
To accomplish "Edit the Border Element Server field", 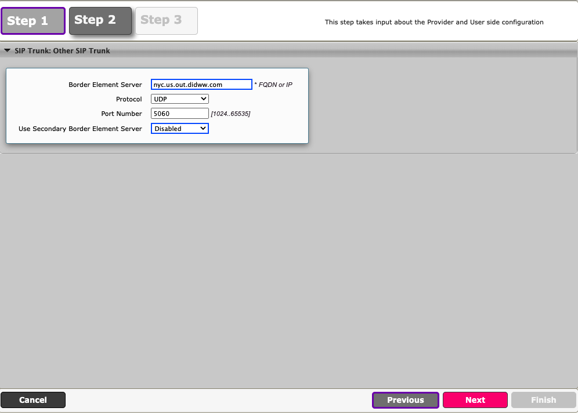I will pyautogui.click(x=201, y=84).
